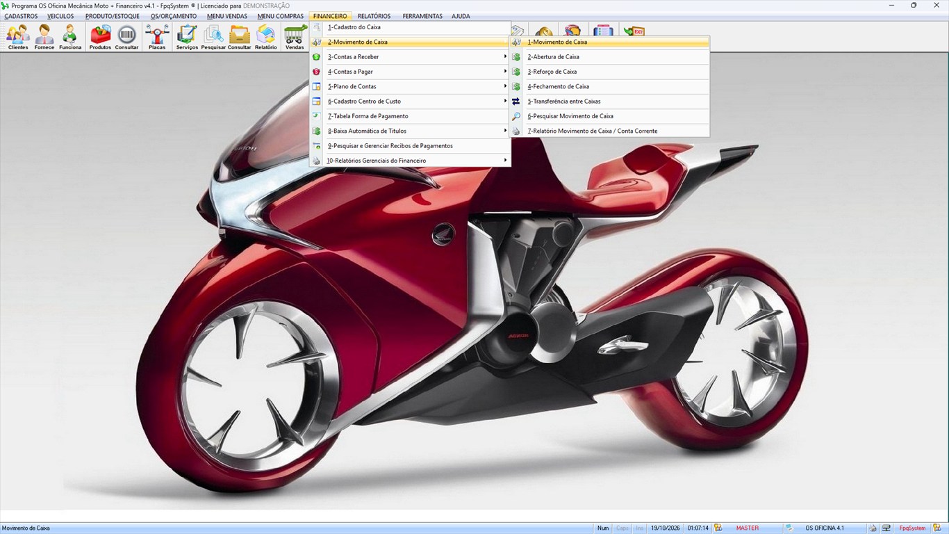Click the Consultar folder icon
This screenshot has width=949, height=534.
[240, 37]
